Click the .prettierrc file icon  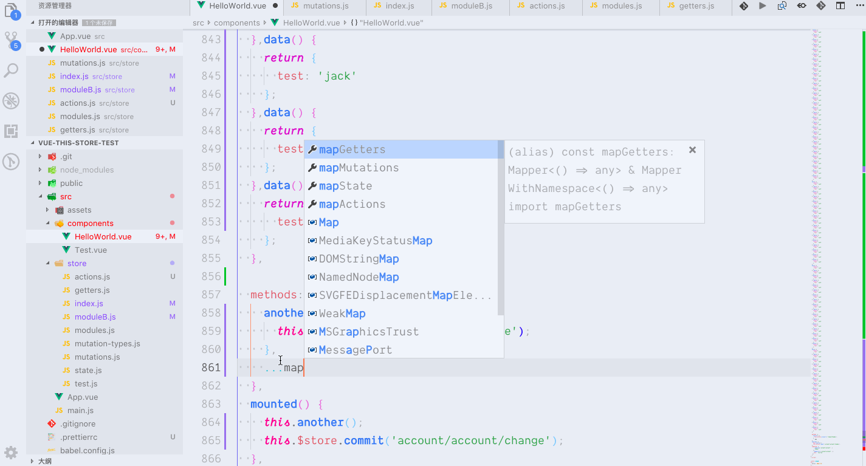pos(52,437)
